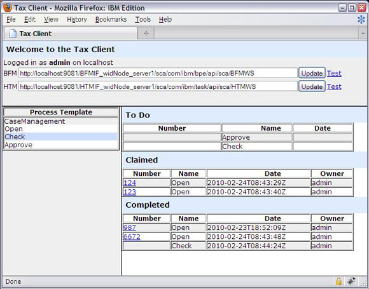Click Check name in To Do table
Image resolution: width=369 pixels, height=289 pixels.
232,146
